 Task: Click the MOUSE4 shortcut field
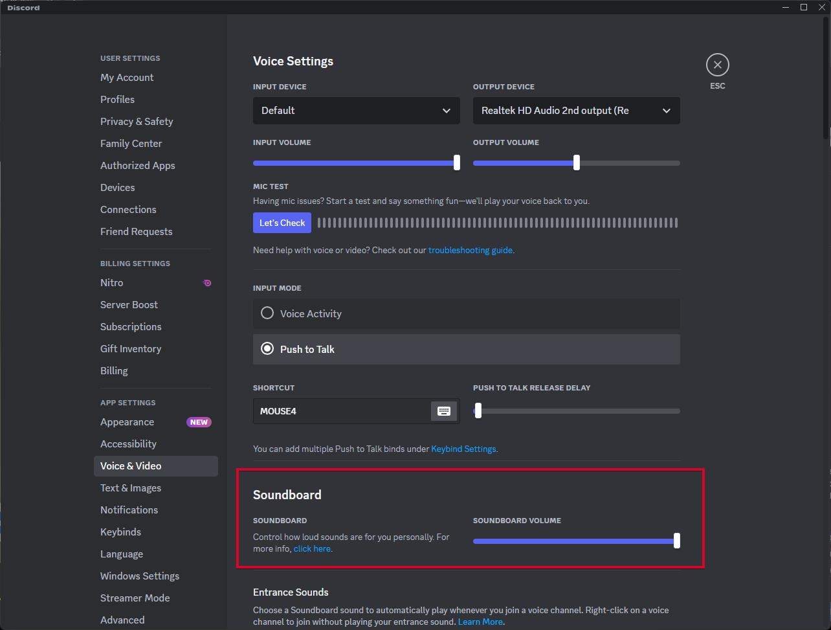click(x=357, y=411)
